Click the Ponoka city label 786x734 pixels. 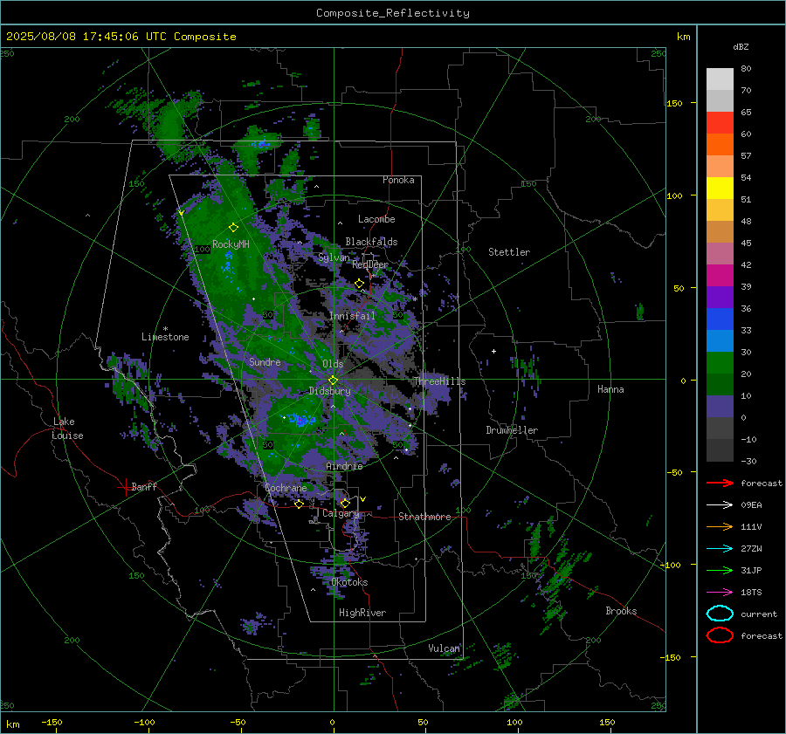398,180
